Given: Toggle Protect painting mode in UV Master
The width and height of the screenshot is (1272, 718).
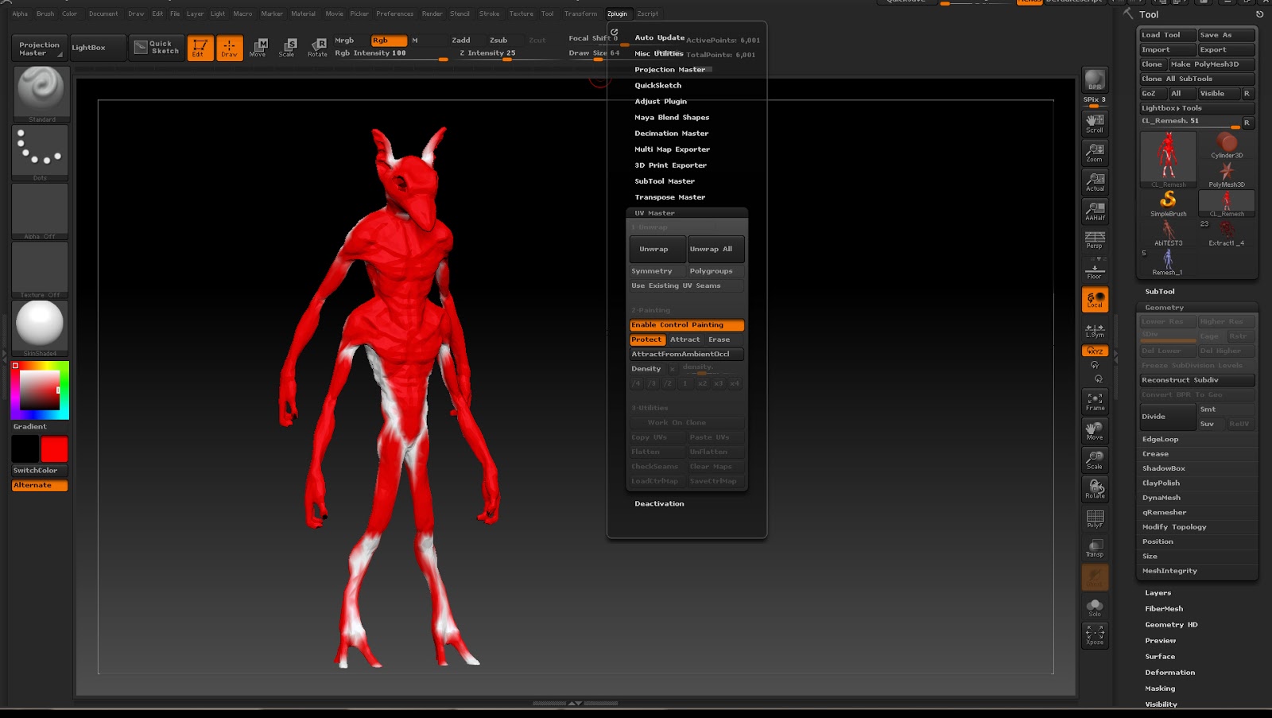Looking at the screenshot, I should [646, 340].
